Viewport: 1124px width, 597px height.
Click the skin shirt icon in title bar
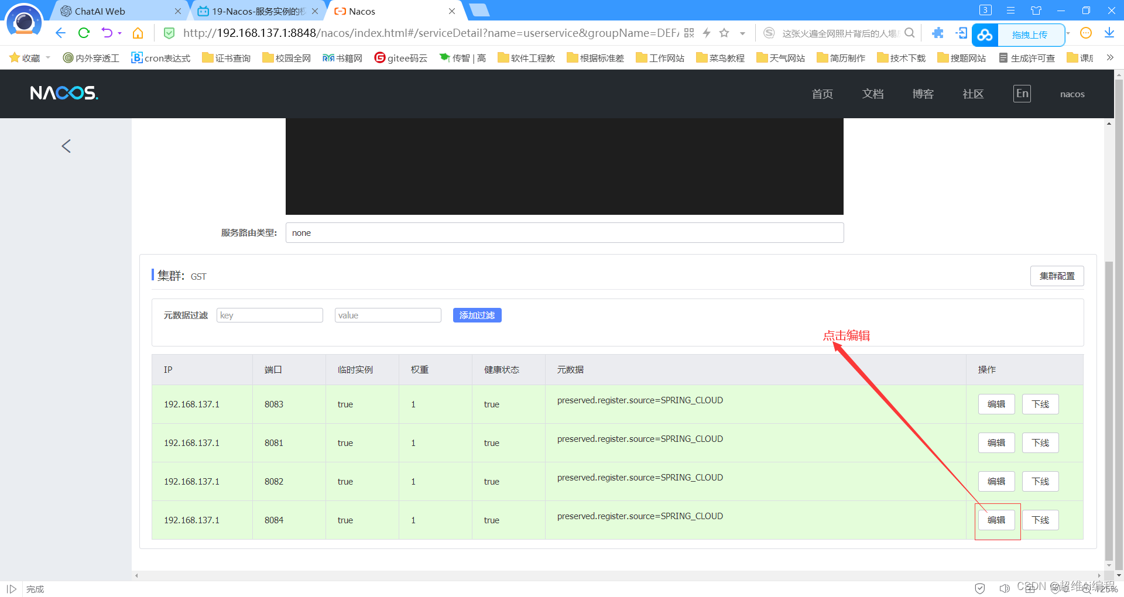[1036, 11]
